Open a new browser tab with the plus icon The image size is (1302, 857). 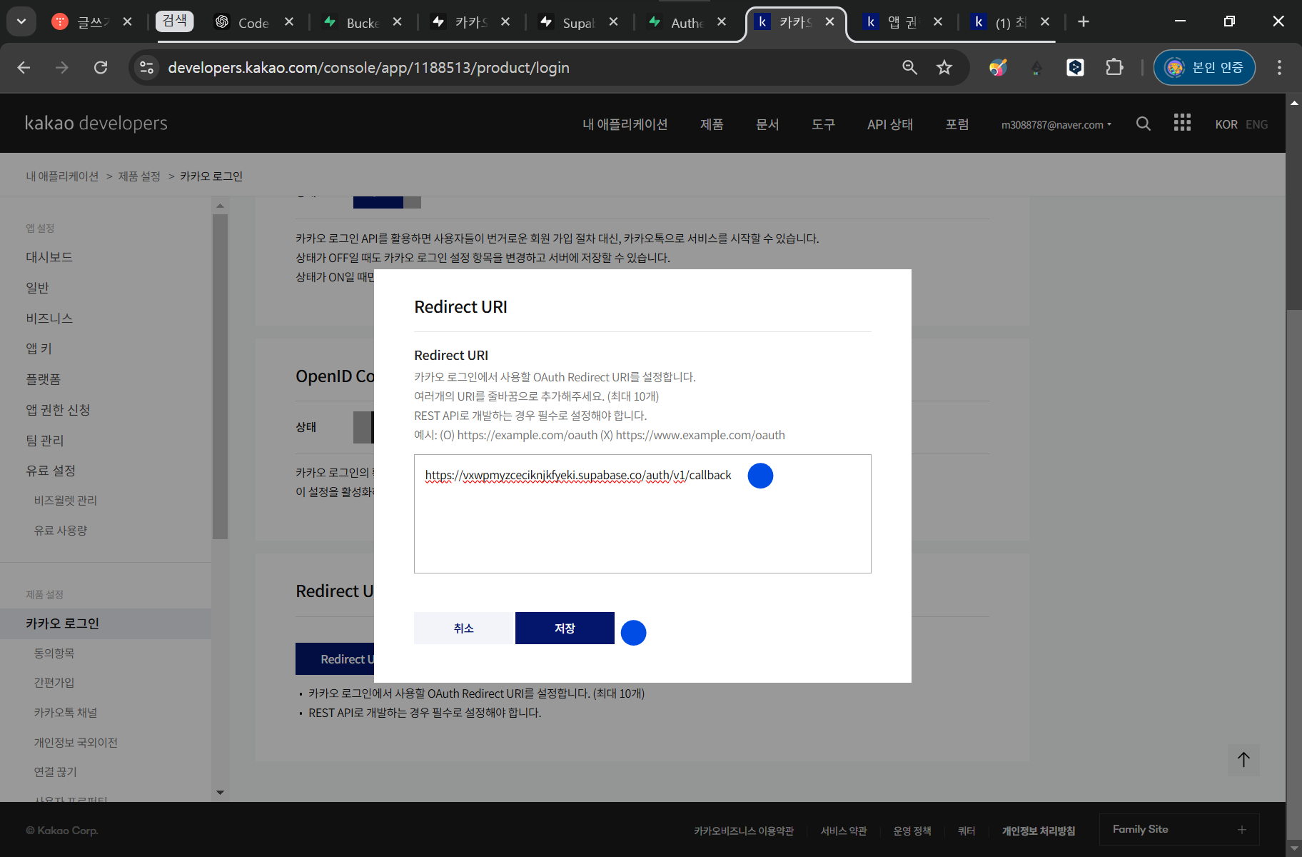[x=1084, y=21]
